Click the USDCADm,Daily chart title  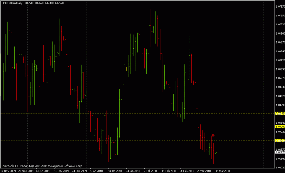tap(12, 3)
